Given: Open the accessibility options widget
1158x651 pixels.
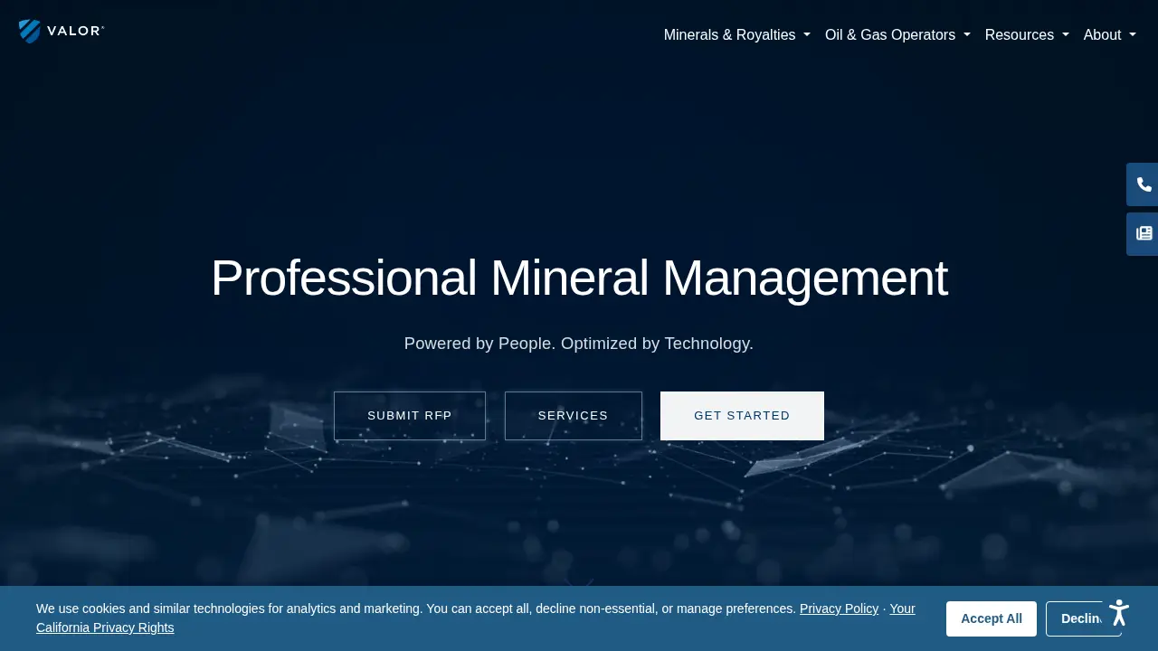Looking at the screenshot, I should [x=1119, y=612].
